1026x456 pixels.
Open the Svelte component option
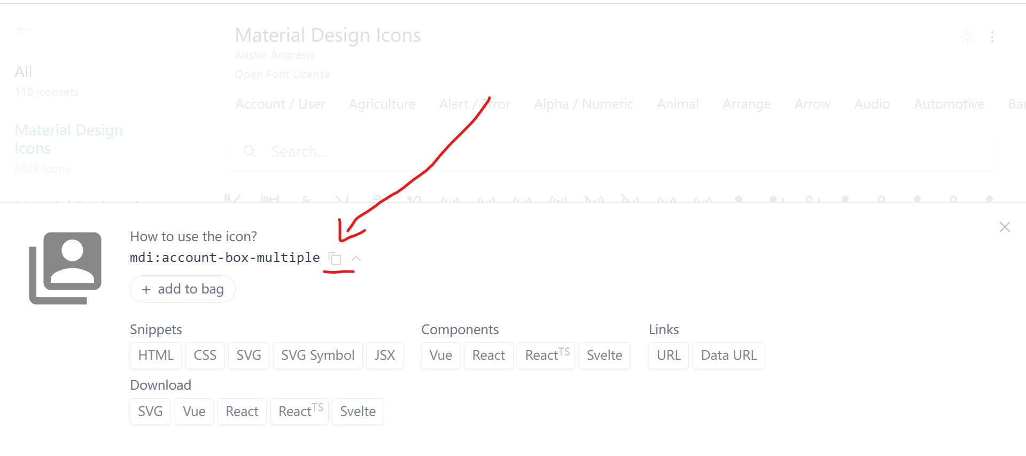click(x=604, y=355)
